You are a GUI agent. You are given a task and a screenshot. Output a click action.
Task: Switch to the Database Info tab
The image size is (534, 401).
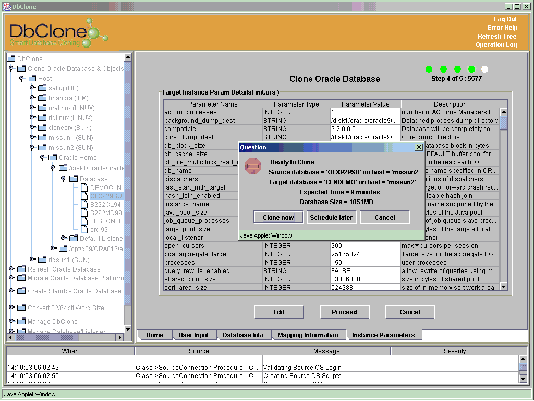[x=243, y=335]
